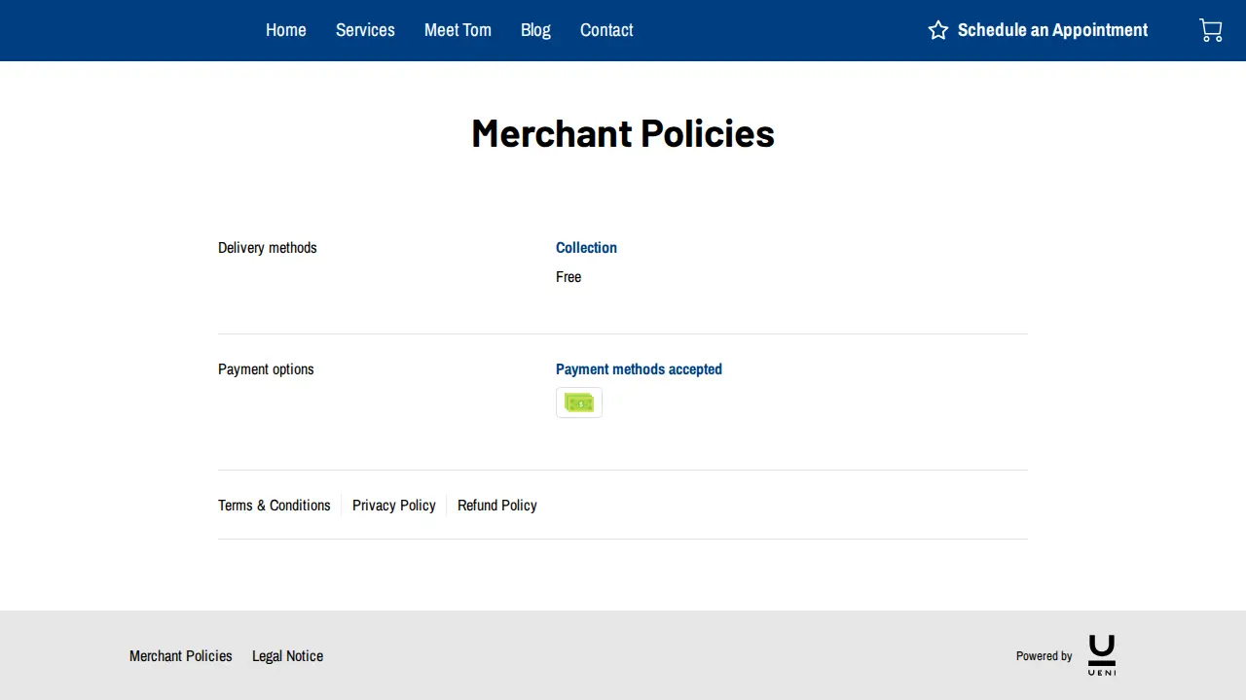Click Merchant Policies footer link
The image size is (1246, 700).
coord(181,656)
